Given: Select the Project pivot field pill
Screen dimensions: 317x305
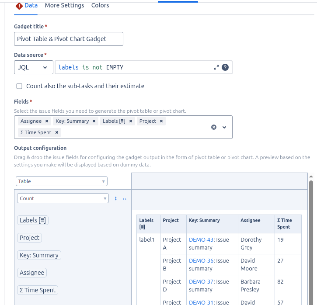Looking at the screenshot, I should [x=30, y=238].
